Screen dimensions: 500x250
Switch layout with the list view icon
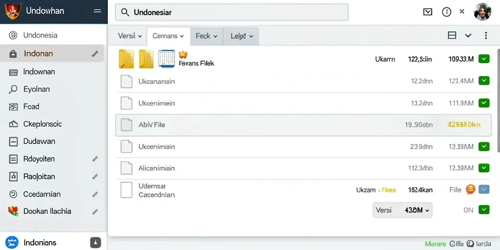(x=452, y=35)
